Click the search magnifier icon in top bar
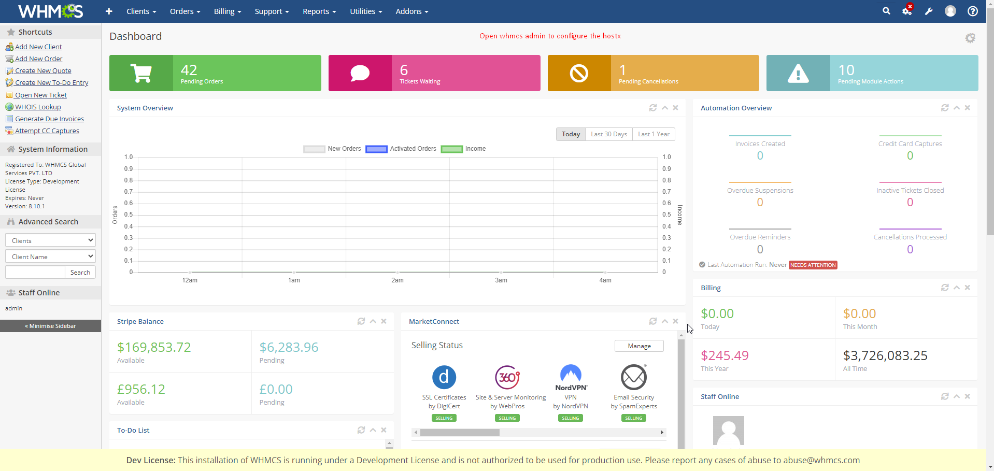Image resolution: width=994 pixels, height=471 pixels. pos(886,11)
